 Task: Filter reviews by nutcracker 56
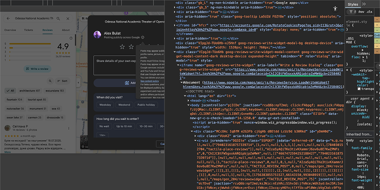tap(15, 108)
